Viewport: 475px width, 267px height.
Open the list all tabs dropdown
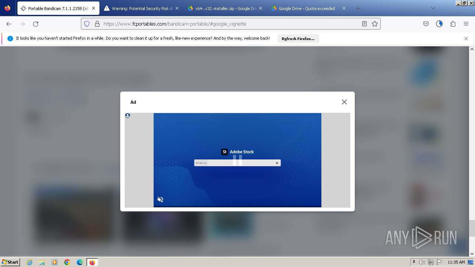(x=433, y=8)
